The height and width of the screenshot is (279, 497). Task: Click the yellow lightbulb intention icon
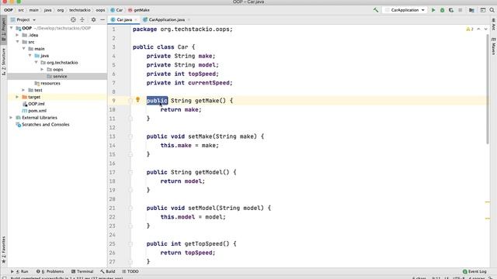click(138, 100)
